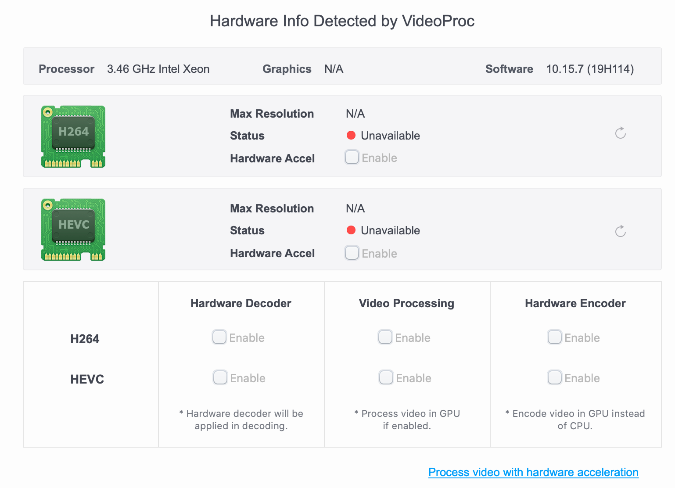This screenshot has width=675, height=488.
Task: Open Process video with hardware acceleration link
Action: [x=533, y=472]
